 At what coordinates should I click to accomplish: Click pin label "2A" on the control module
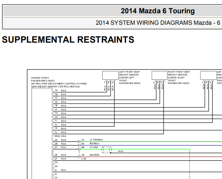(56, 140)
